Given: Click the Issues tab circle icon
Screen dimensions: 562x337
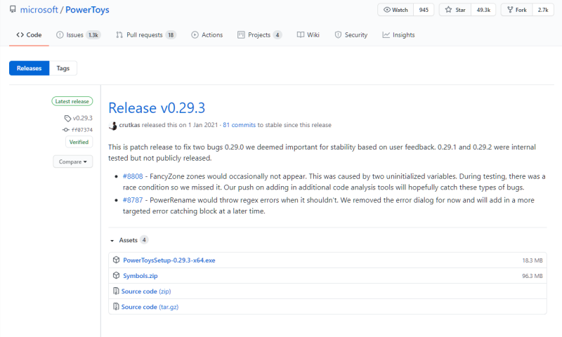Looking at the screenshot, I should click(60, 34).
